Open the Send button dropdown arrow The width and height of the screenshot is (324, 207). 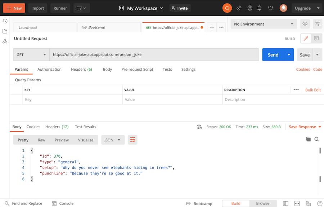pos(289,55)
